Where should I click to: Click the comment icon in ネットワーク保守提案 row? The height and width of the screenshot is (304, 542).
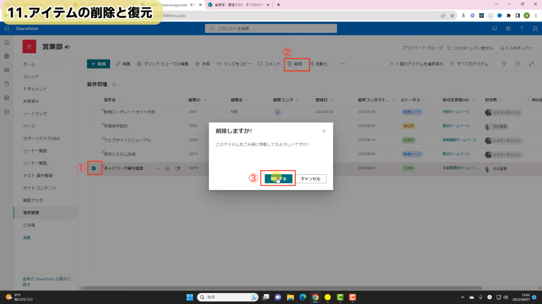click(178, 168)
